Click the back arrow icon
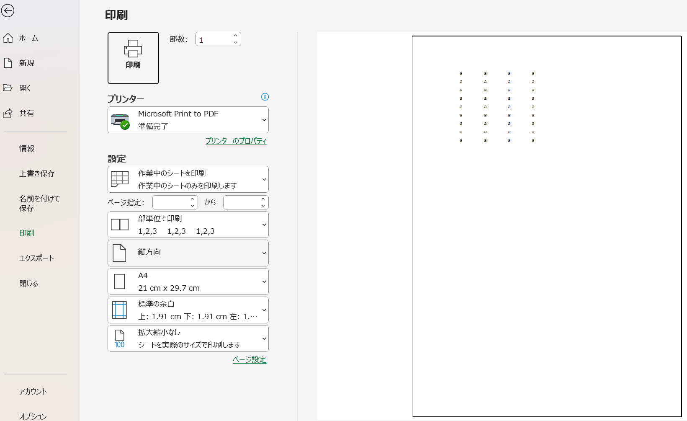The height and width of the screenshot is (421, 687). tap(8, 10)
